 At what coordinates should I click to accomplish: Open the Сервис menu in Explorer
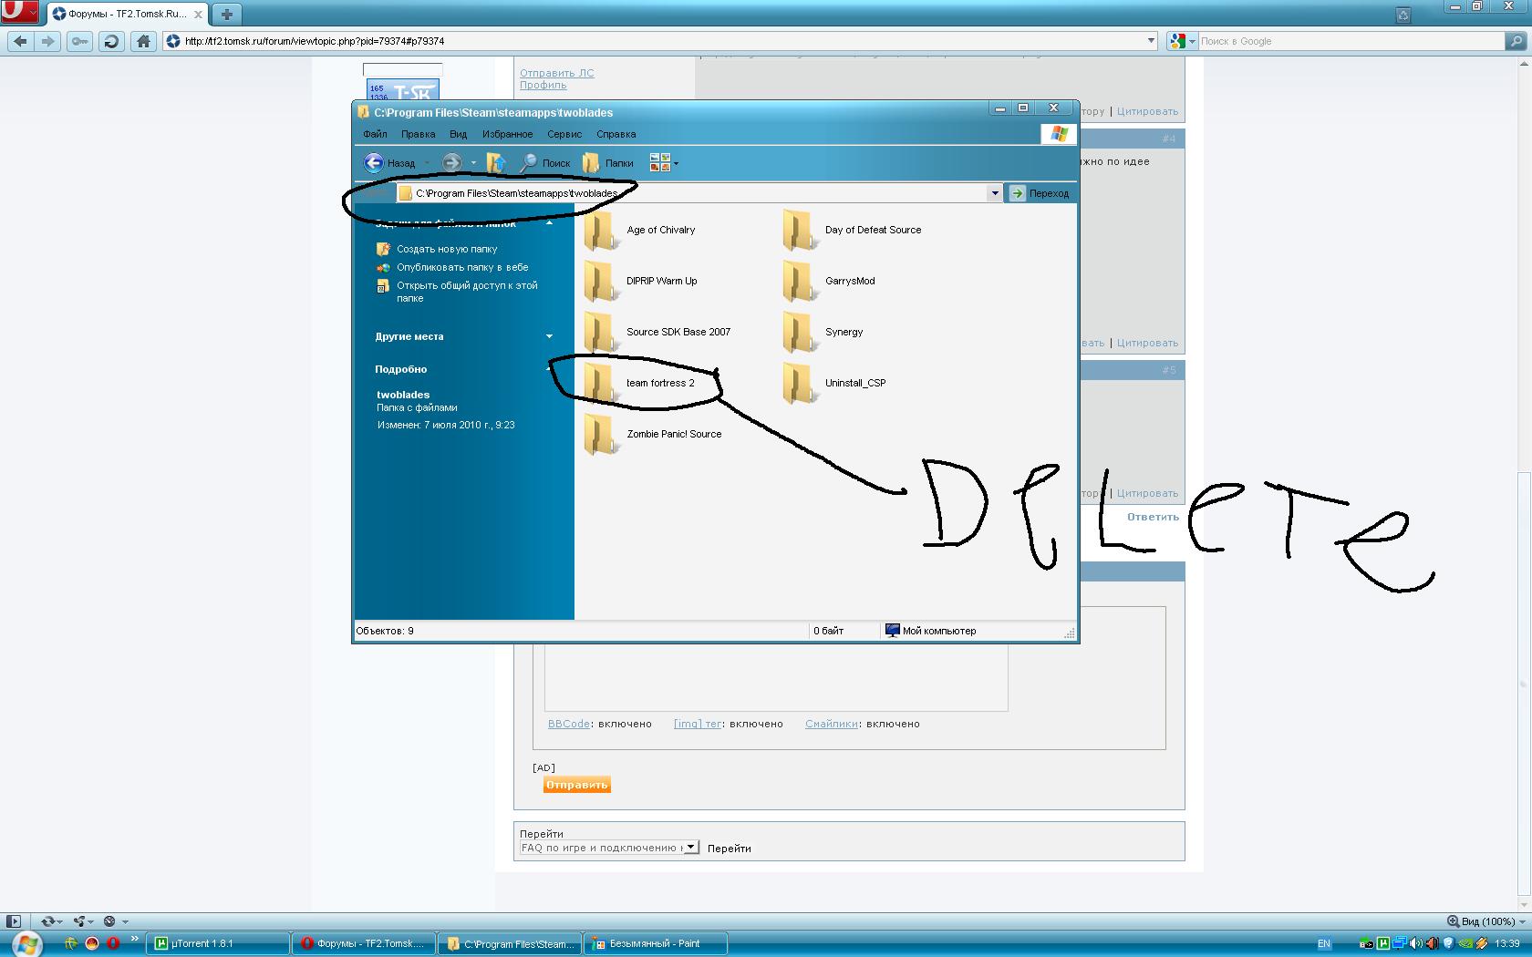coord(564,134)
